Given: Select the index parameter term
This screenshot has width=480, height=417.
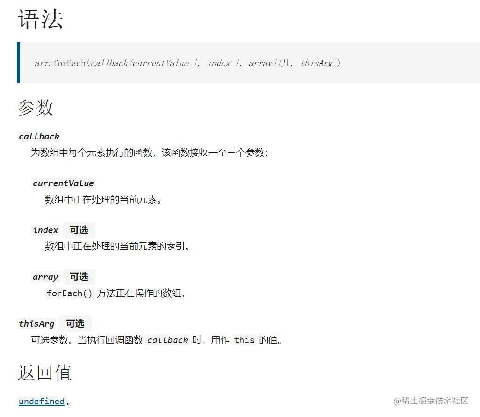Looking at the screenshot, I should click(45, 230).
